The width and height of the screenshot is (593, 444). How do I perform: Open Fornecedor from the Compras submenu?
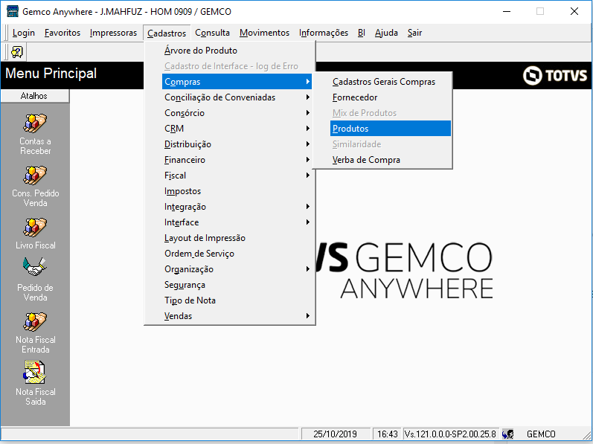tap(391, 97)
